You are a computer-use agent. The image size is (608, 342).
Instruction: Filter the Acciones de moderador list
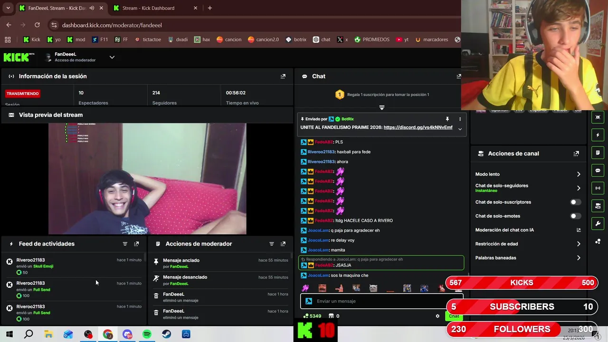click(272, 244)
